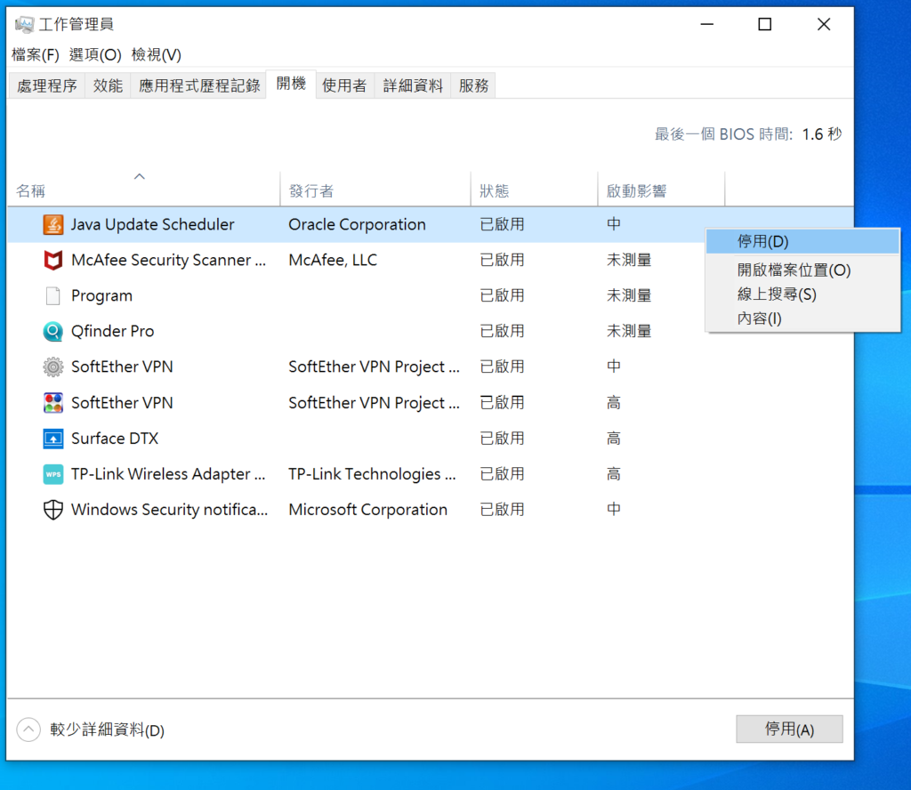The height and width of the screenshot is (790, 911).
Task: Choose 內容(I) in the context menu
Action: 803,318
